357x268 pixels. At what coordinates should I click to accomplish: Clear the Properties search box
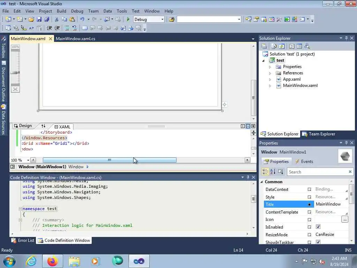pos(350,172)
